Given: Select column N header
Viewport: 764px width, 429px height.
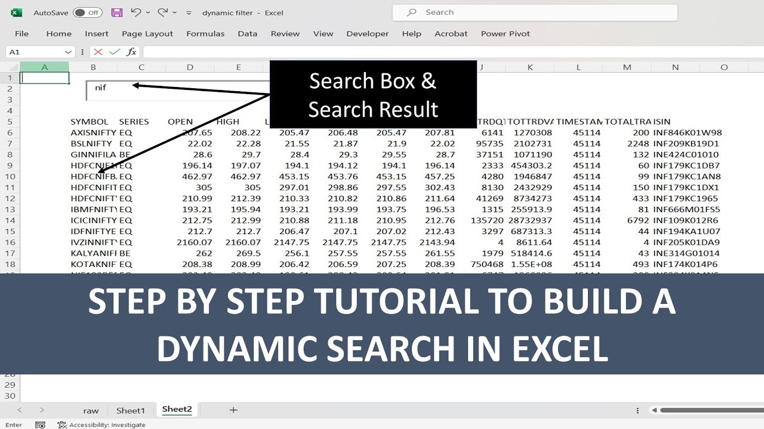Looking at the screenshot, I should pos(676,67).
